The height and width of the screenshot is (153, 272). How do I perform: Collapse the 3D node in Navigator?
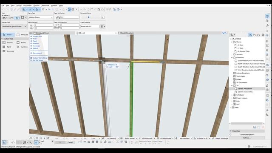(x=232, y=85)
